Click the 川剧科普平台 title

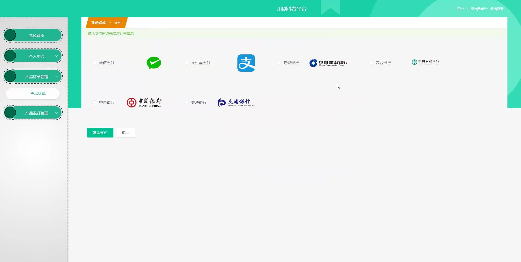pyautogui.click(x=292, y=9)
